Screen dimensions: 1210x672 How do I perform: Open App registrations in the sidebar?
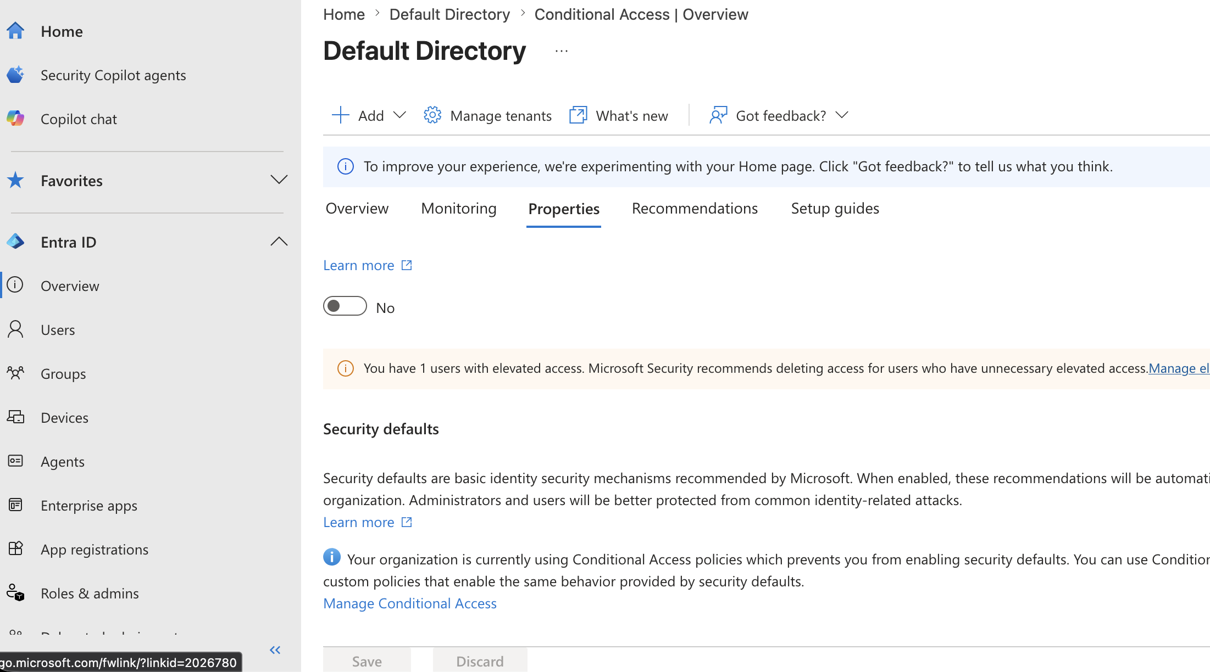[95, 550]
